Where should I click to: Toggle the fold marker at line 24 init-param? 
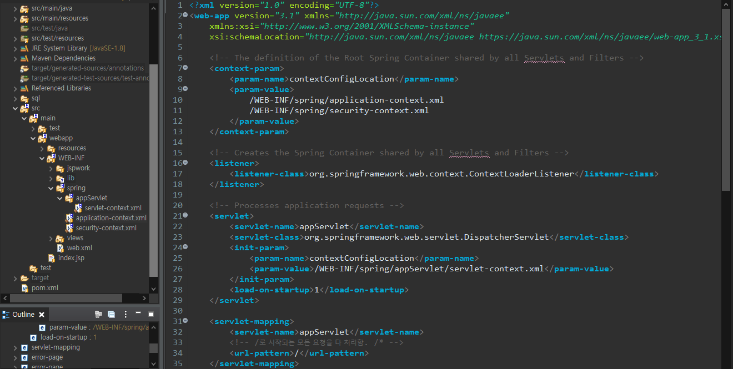coord(185,247)
